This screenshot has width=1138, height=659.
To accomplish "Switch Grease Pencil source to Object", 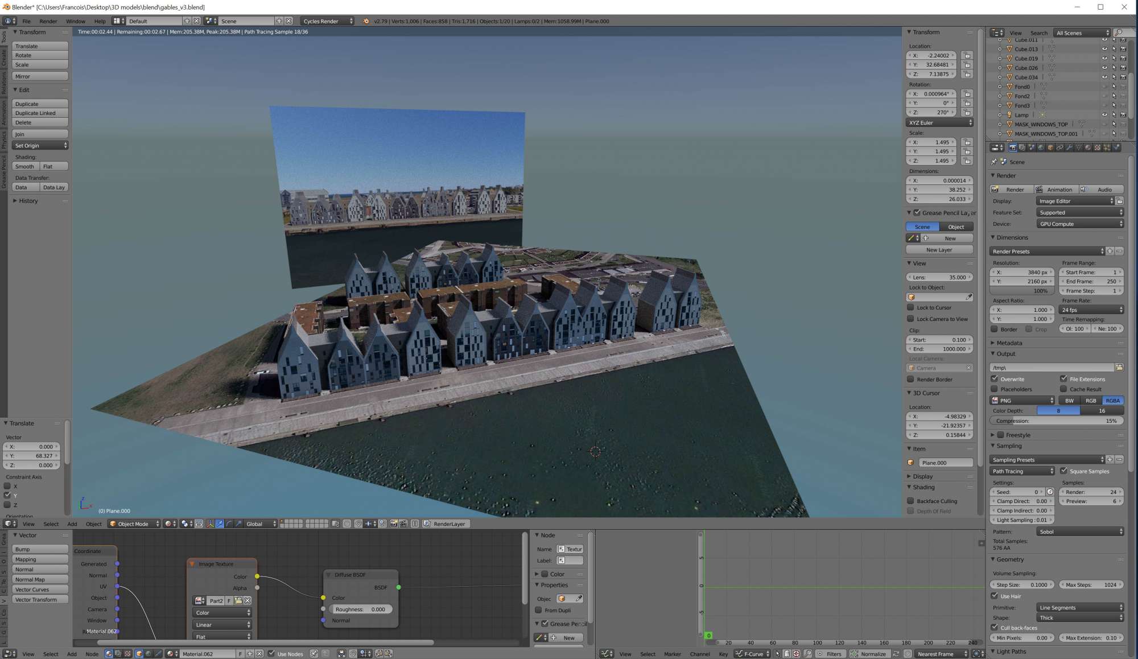I will [956, 226].
